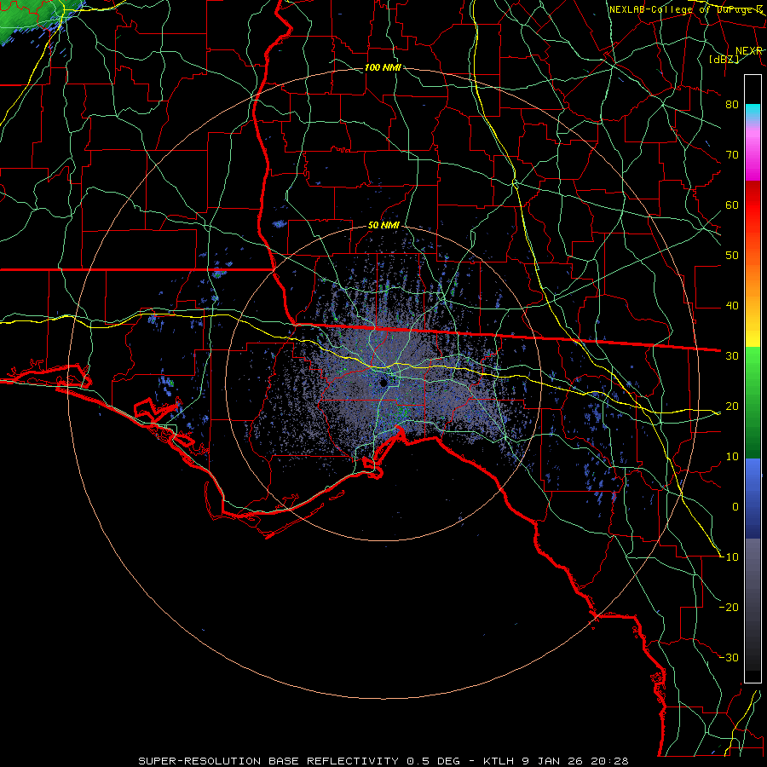Click the dBZ units label above the color scale
The height and width of the screenshot is (767, 767).
[x=724, y=59]
